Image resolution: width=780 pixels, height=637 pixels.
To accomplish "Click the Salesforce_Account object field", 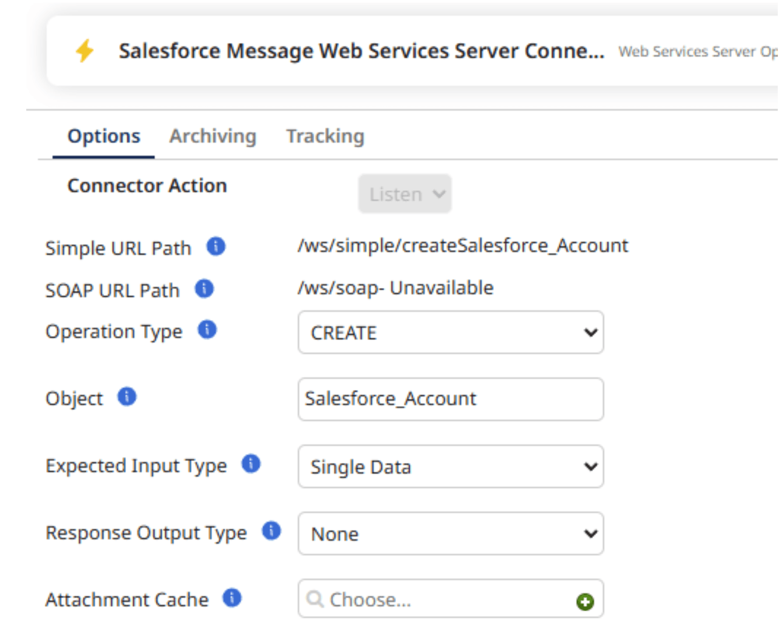I will [x=451, y=399].
